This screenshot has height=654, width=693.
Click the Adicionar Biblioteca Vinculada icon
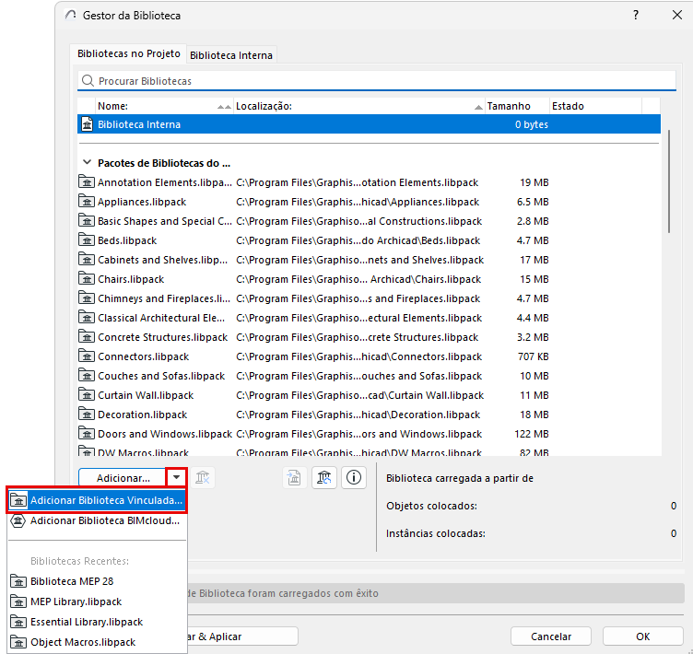18,500
